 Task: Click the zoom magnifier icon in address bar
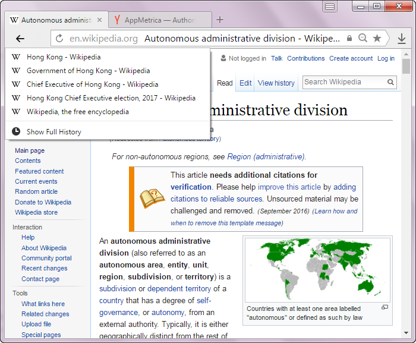tap(363, 38)
